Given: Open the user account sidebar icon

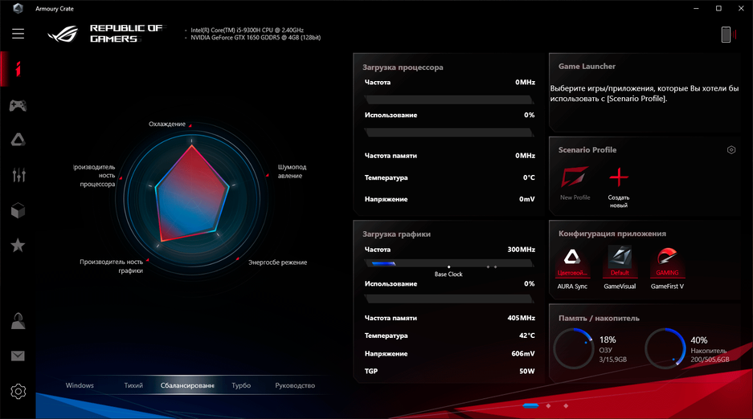Looking at the screenshot, I should pyautogui.click(x=18, y=321).
